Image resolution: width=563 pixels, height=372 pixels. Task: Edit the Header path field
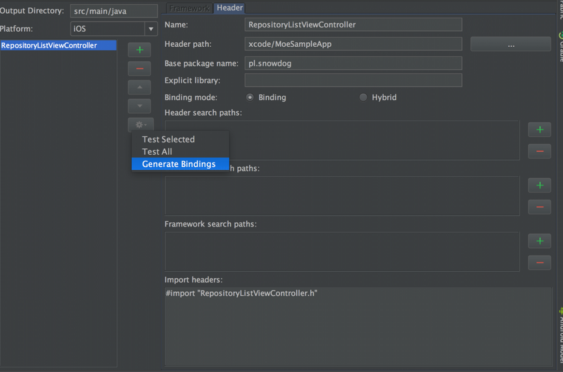point(353,44)
